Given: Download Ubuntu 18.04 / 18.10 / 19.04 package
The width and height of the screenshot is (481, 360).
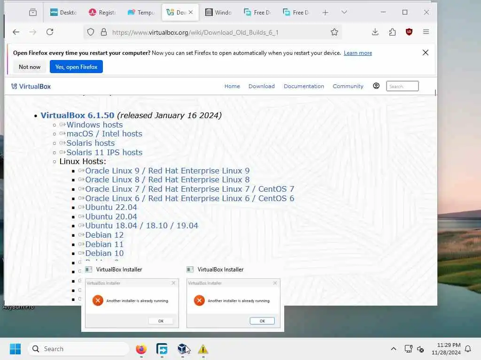Looking at the screenshot, I should [x=141, y=225].
